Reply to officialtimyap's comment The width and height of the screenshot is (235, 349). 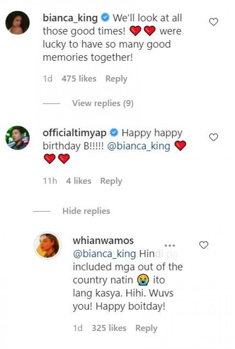tap(111, 181)
